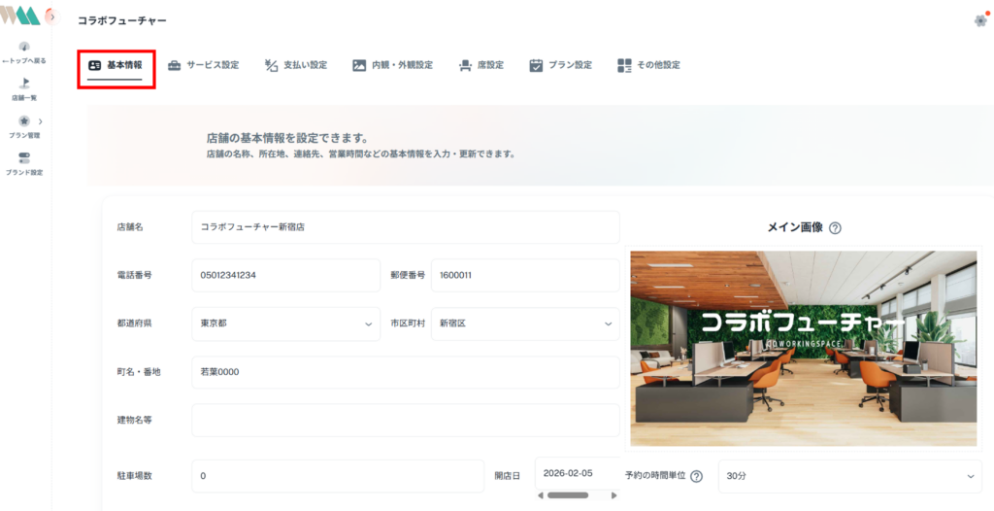994x511 pixels.
Task: Switch to the 支払い設定 tab
Action: 296,65
